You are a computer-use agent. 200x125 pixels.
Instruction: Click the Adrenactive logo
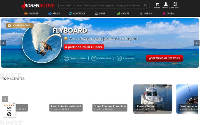click(38, 6)
